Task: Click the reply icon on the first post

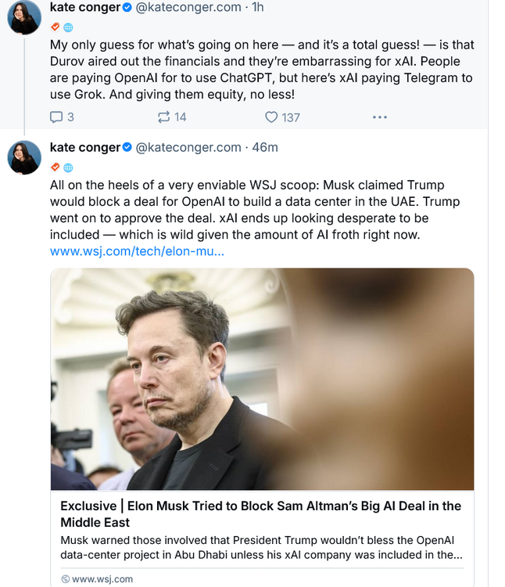Action: pos(56,117)
